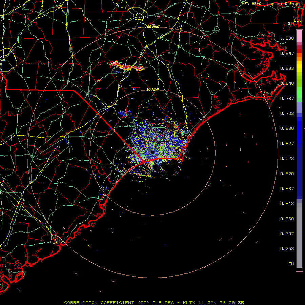The width and height of the screenshot is (305, 305).
Task: Click the TH threshold label on the legend
Action: tap(291, 264)
